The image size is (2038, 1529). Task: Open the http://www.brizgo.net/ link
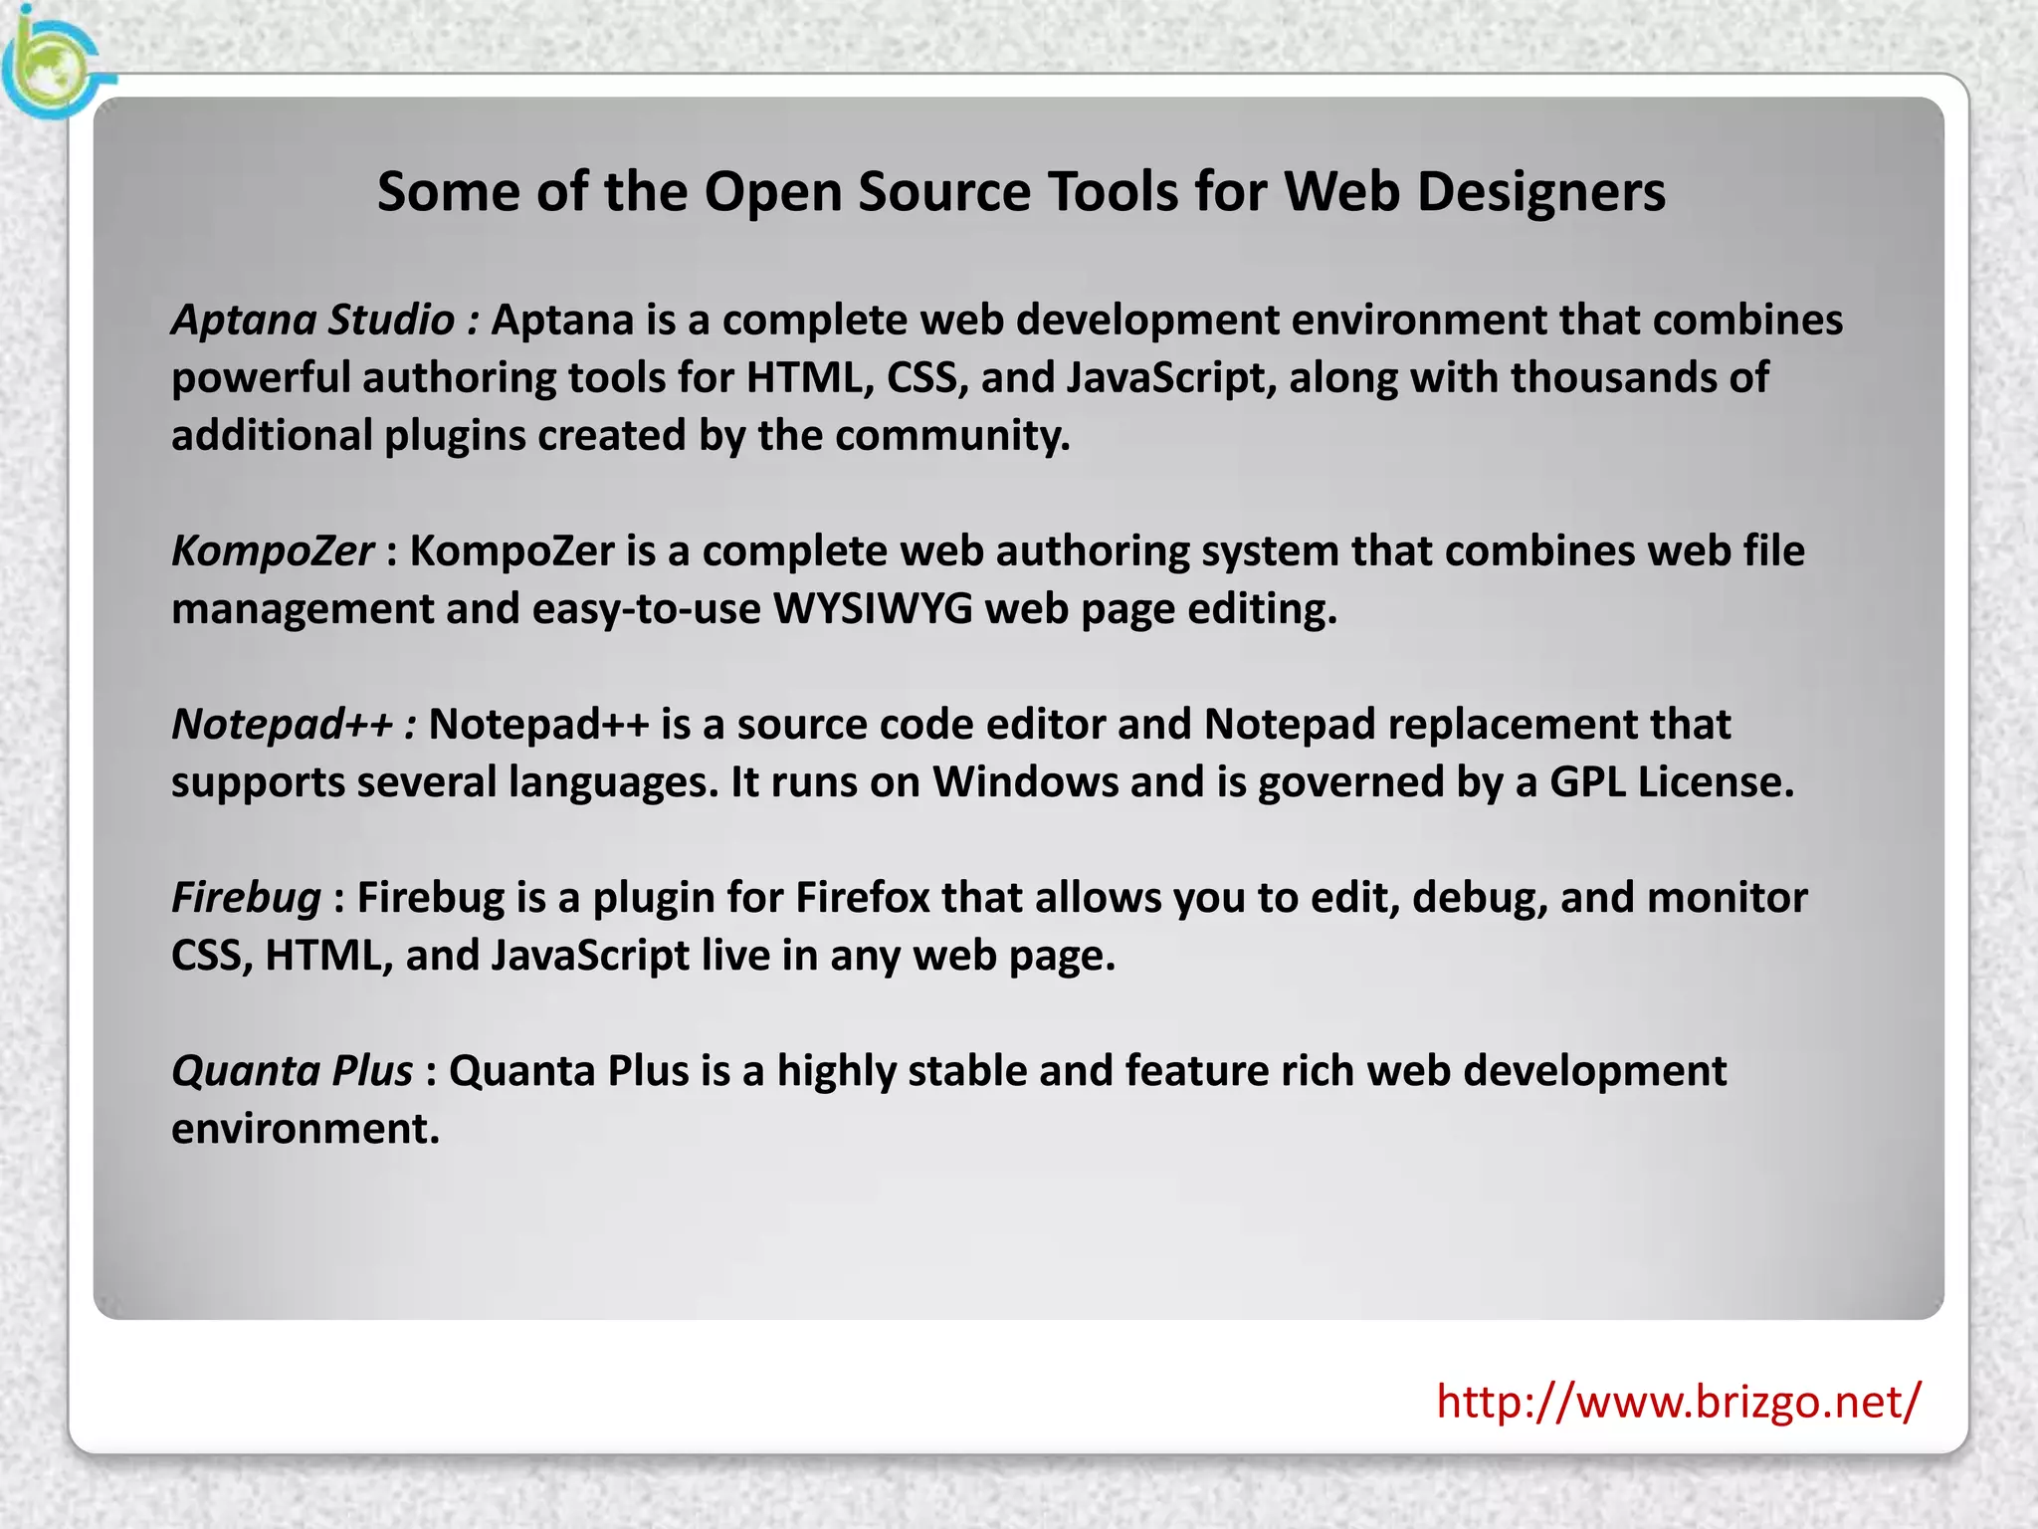pyautogui.click(x=1678, y=1402)
